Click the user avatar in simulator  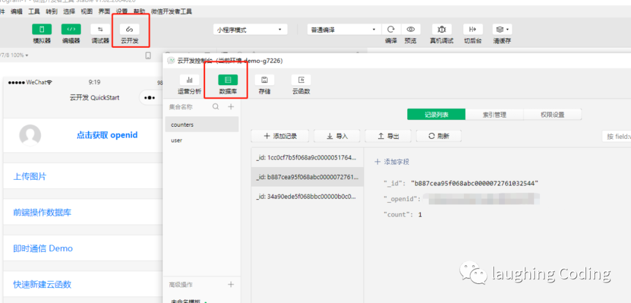point(30,135)
